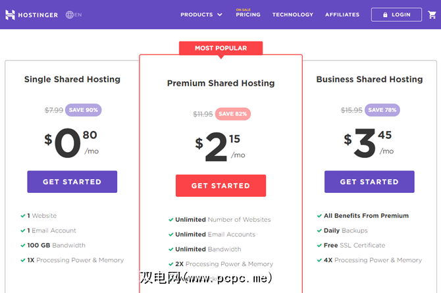Click the Most Popular banner tag
The width and height of the screenshot is (441, 293).
coord(220,48)
